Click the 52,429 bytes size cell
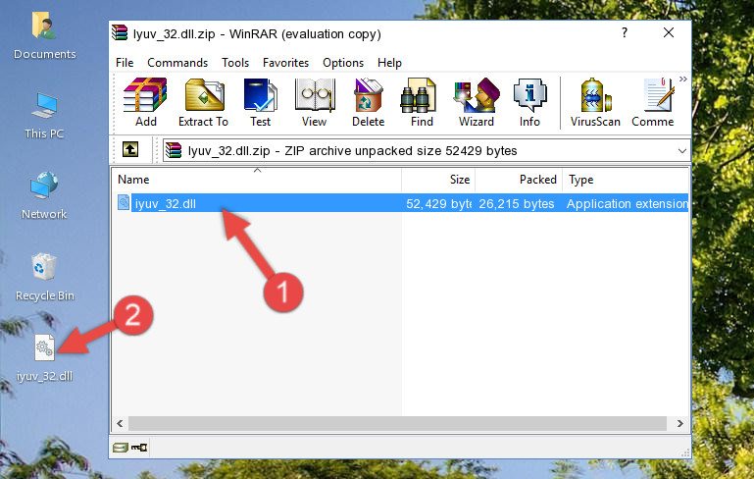The image size is (754, 479). [438, 203]
